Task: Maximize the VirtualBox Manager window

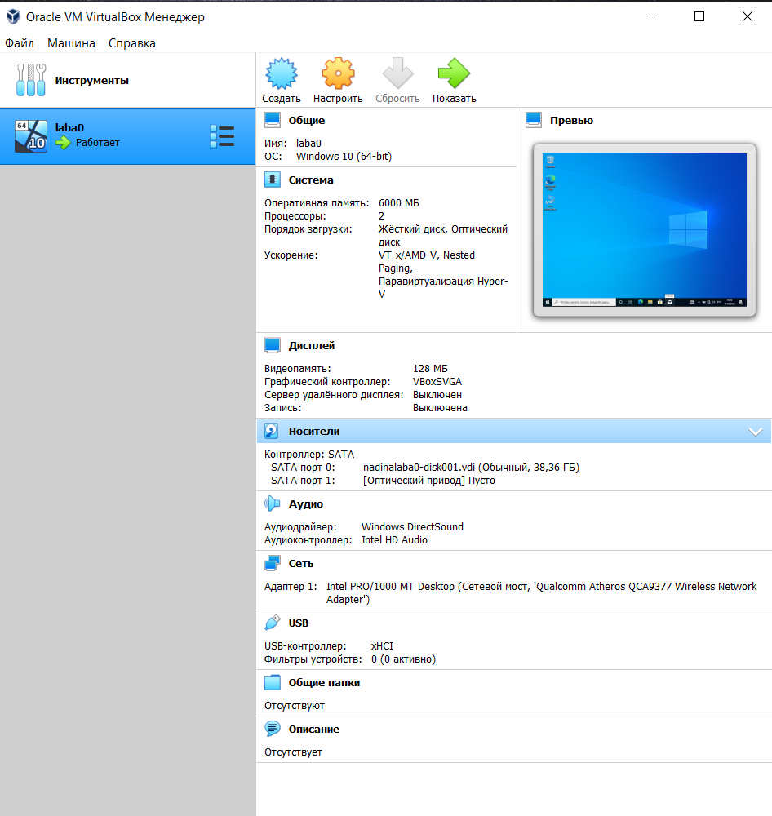Action: pos(699,16)
